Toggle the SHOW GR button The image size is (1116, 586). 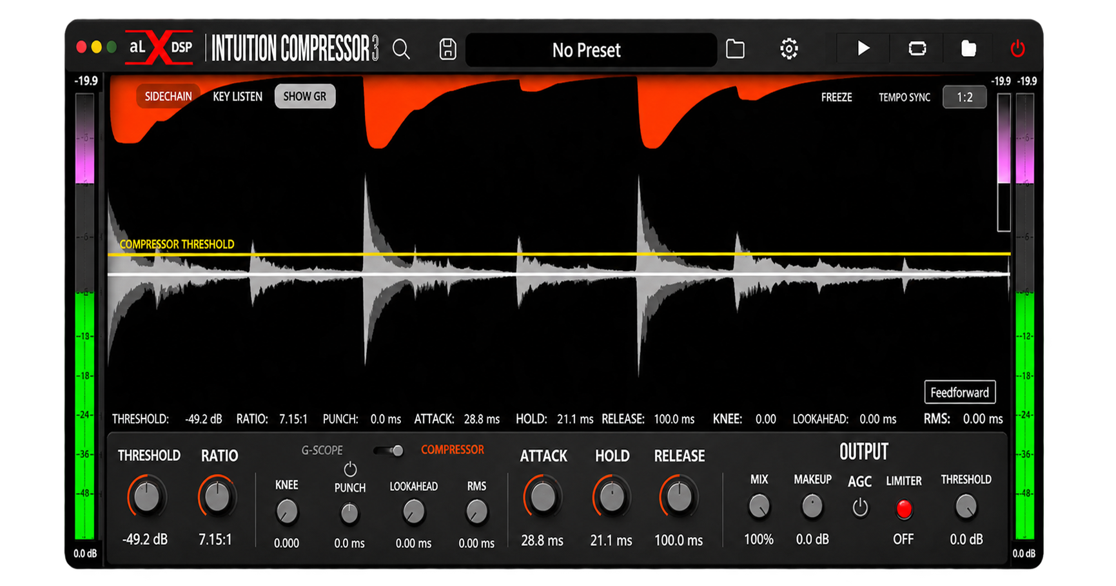tap(305, 97)
